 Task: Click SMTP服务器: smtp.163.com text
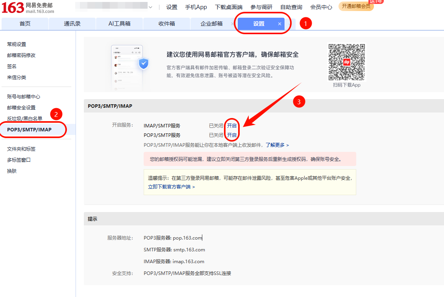[174, 250]
